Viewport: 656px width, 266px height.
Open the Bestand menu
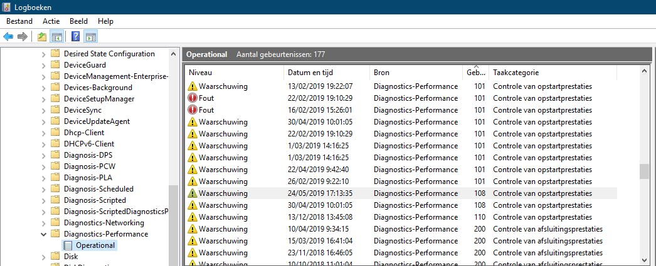19,21
